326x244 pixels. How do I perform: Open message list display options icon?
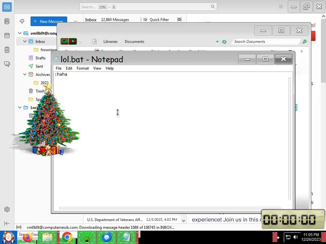(x=180, y=19)
